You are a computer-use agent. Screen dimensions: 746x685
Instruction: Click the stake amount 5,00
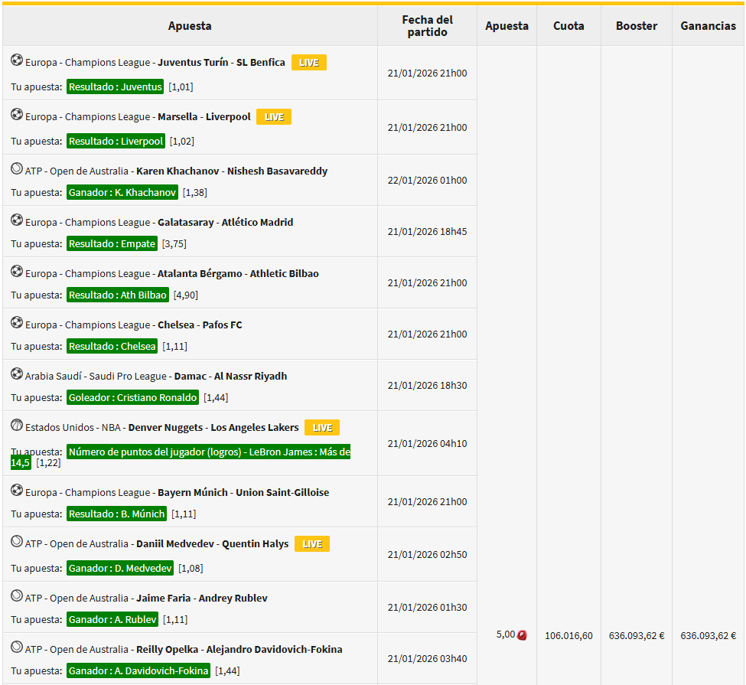pyautogui.click(x=505, y=634)
